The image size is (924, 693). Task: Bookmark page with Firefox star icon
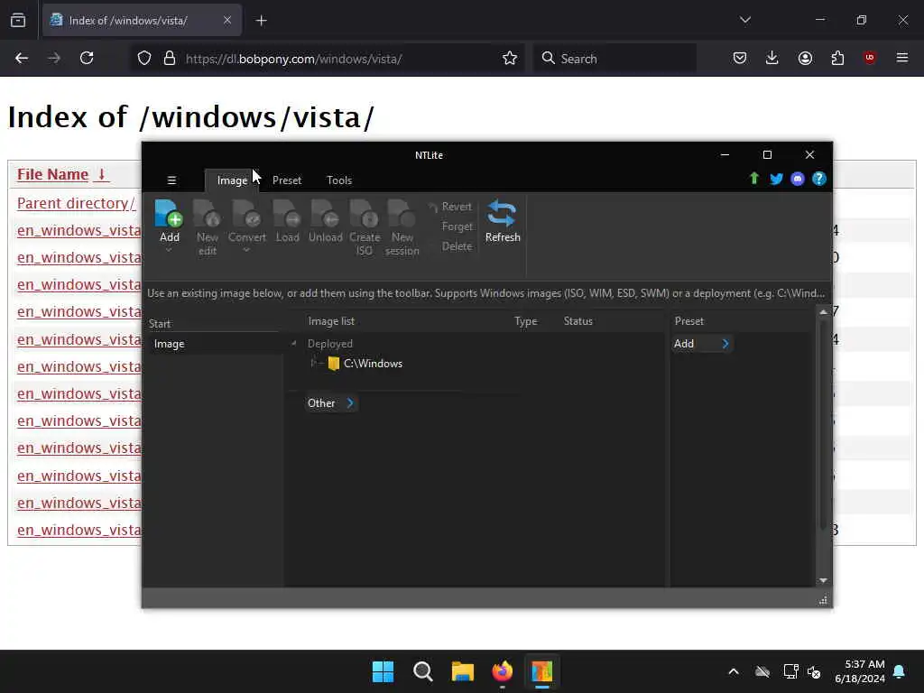tap(510, 59)
